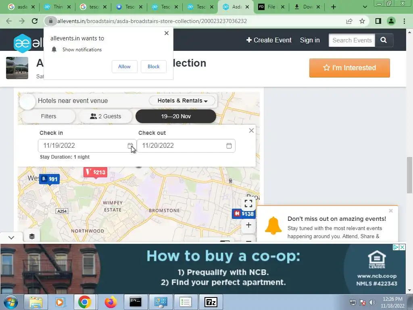Switch to the first asda Google tab
This screenshot has width=413, height=310.
pyautogui.click(x=21, y=7)
